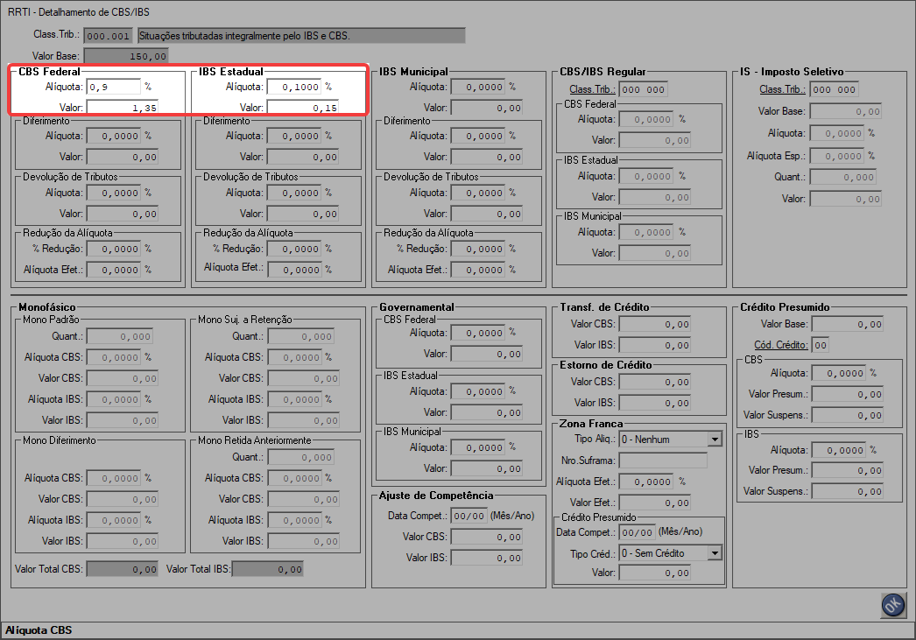Screen dimensions: 916x640
Task: Click the Valor Total IBS field
Action: coord(268,569)
